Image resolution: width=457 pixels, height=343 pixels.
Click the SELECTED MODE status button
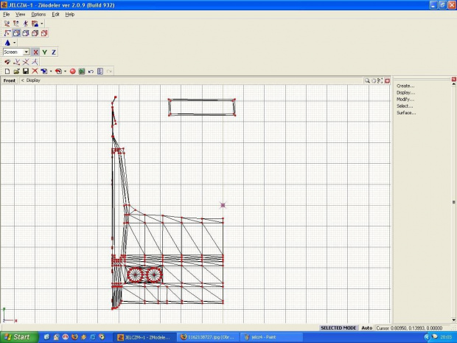[338, 328]
